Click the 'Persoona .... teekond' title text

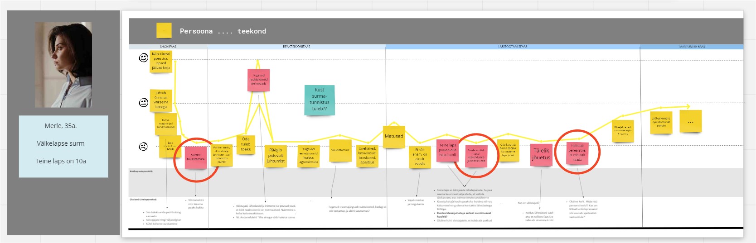coord(223,31)
